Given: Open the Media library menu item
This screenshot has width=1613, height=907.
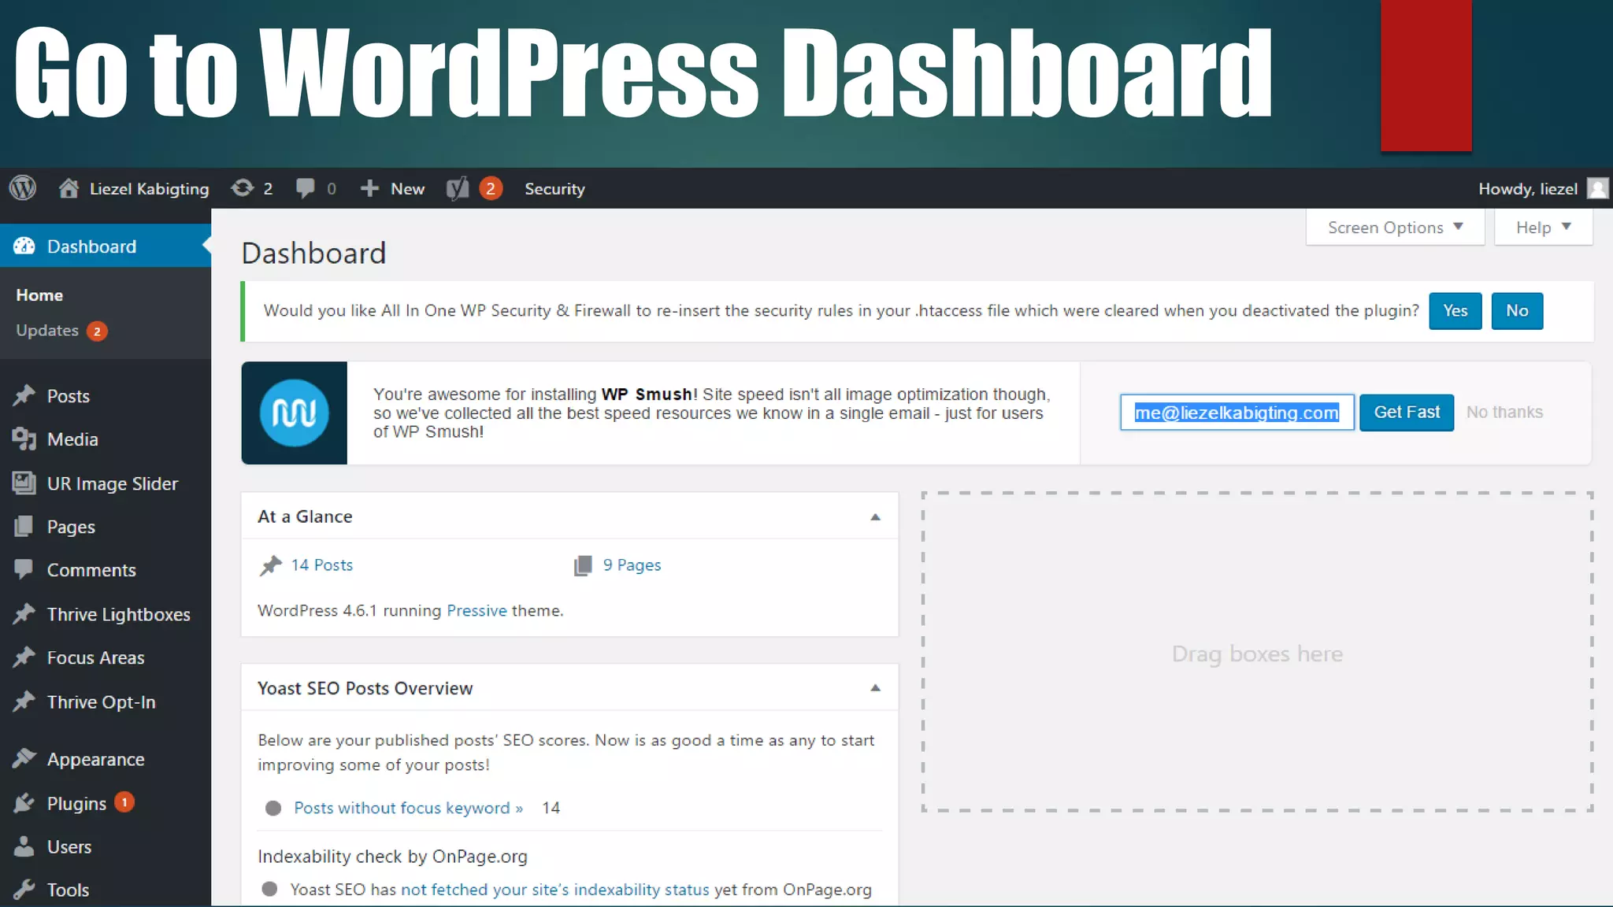Looking at the screenshot, I should [72, 439].
